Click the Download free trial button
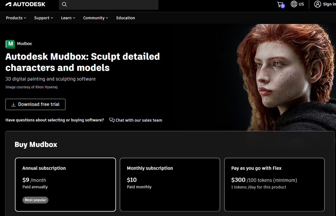Screen dimensions: 336x216 tap(35, 104)
